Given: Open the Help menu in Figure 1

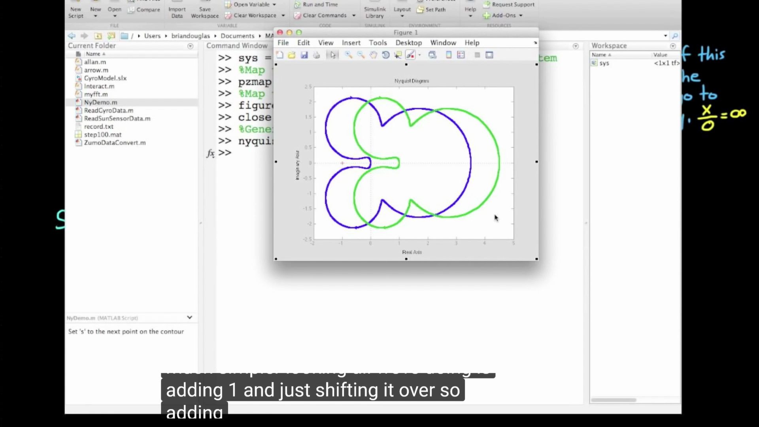Looking at the screenshot, I should pyautogui.click(x=472, y=43).
